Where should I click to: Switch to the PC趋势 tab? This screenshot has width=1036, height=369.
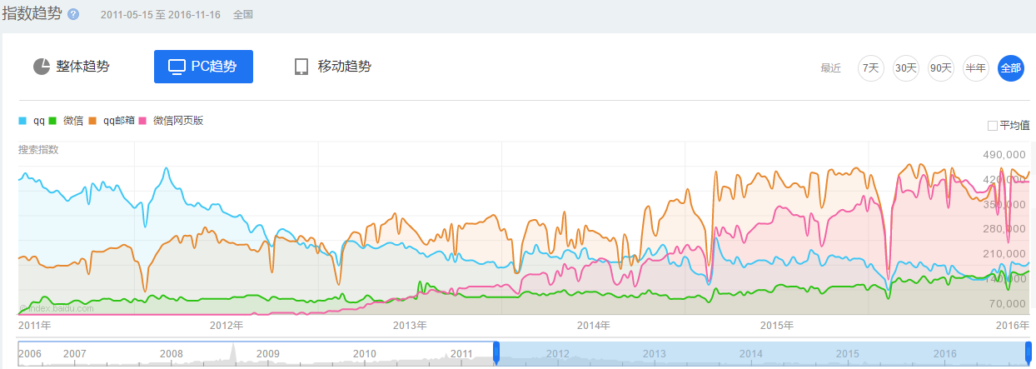click(203, 67)
